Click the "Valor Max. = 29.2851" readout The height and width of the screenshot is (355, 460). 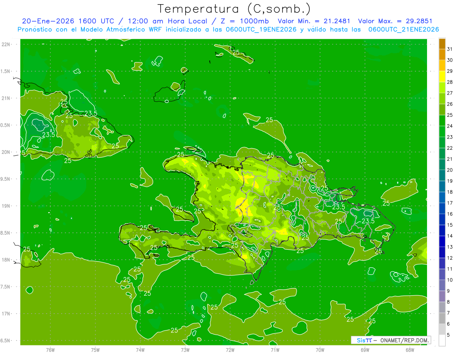(x=395, y=21)
